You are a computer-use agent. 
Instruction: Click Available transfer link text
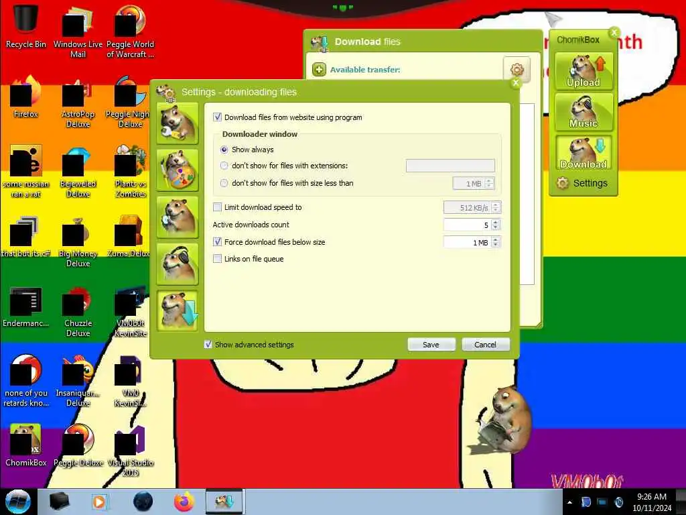tap(365, 70)
